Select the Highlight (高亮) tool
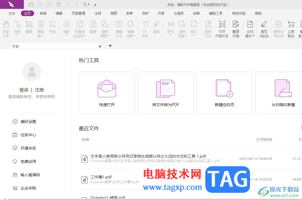The height and width of the screenshot is (200, 302). pos(156,27)
